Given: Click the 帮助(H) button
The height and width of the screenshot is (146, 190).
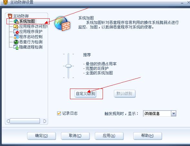Looking at the screenshot, I should [147, 136].
